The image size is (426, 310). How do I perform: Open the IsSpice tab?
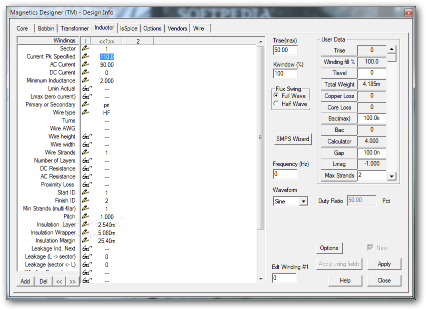click(129, 28)
